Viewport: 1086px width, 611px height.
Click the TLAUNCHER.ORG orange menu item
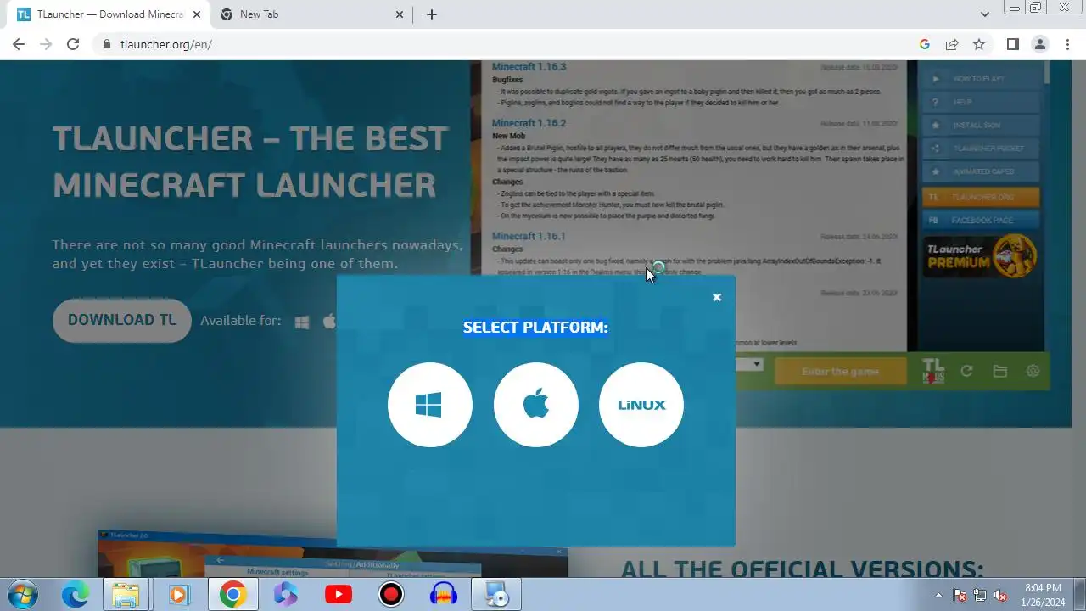point(981,197)
